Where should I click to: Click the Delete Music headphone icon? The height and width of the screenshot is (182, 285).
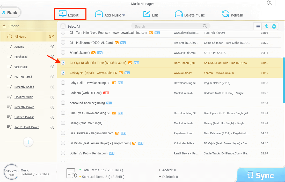[179, 14]
